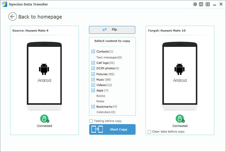Click Connected text under source phone
Viewport: 226px width, 152px height.
click(45, 126)
